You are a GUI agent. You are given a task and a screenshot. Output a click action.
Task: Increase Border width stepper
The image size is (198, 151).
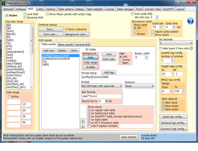[147, 56]
